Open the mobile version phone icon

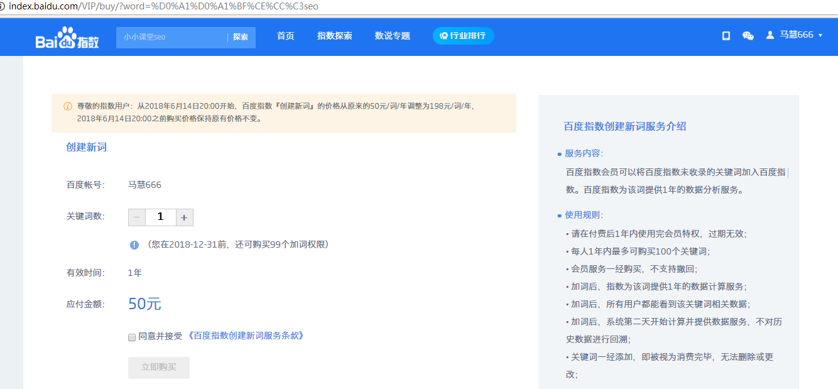726,36
